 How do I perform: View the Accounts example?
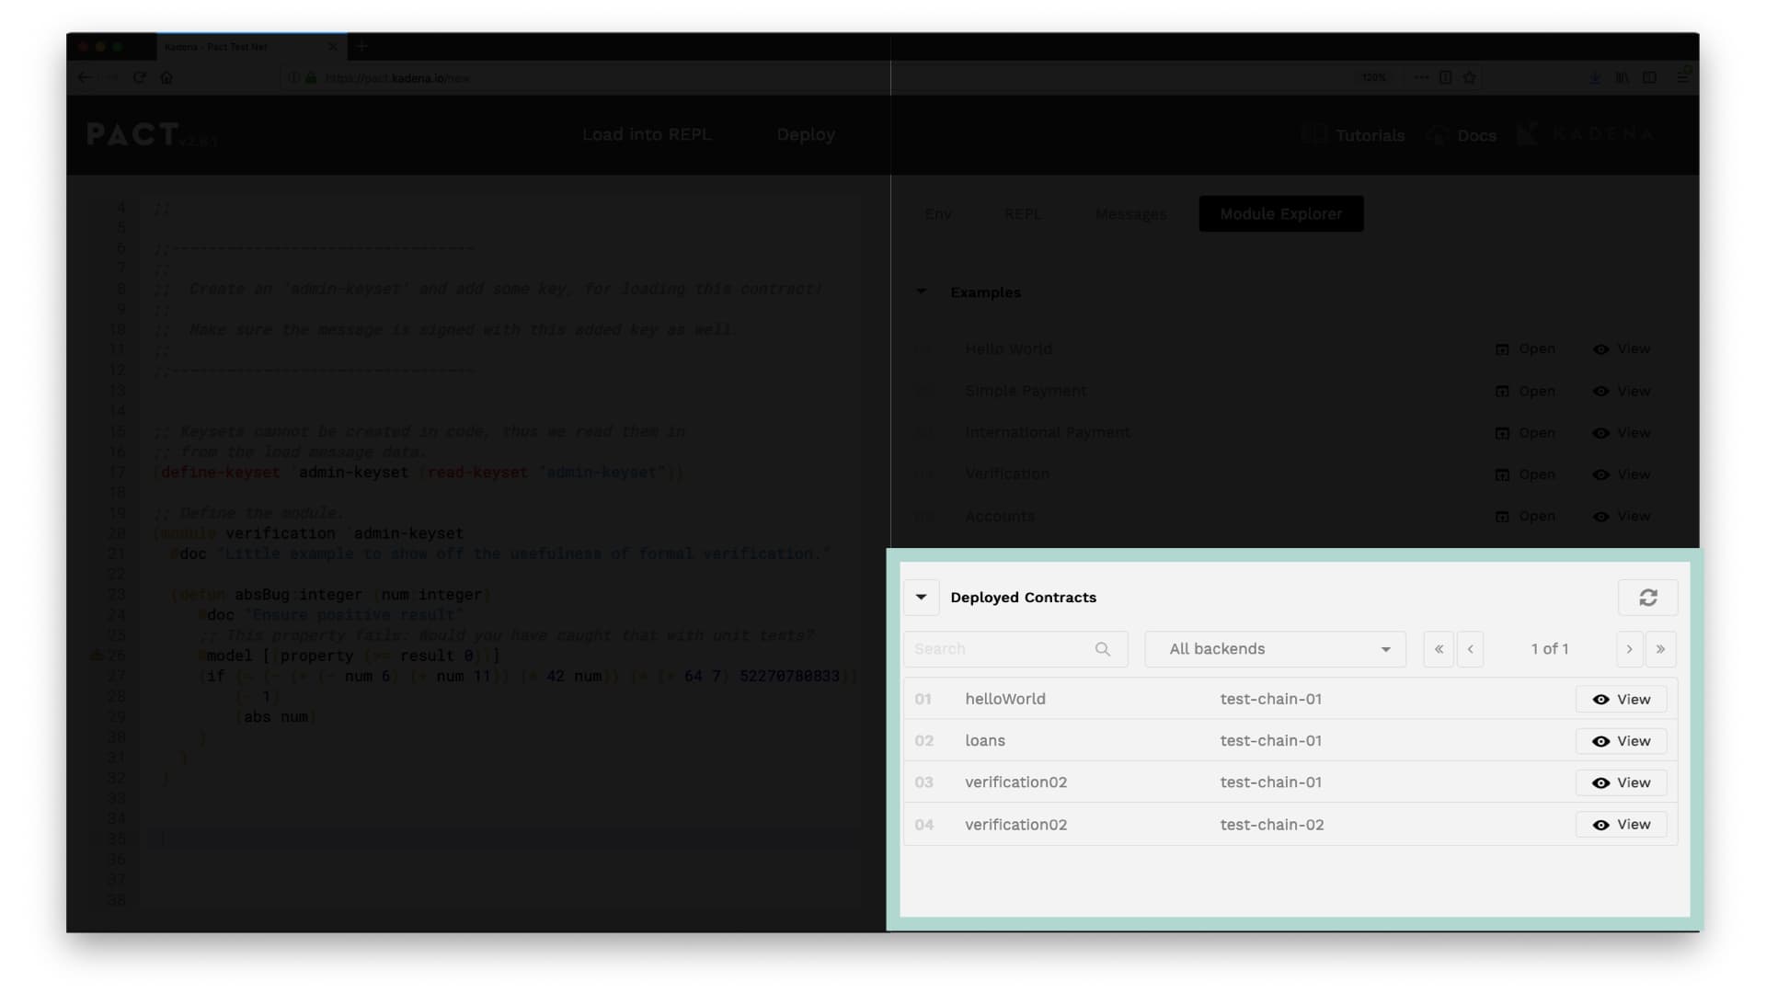click(1622, 517)
